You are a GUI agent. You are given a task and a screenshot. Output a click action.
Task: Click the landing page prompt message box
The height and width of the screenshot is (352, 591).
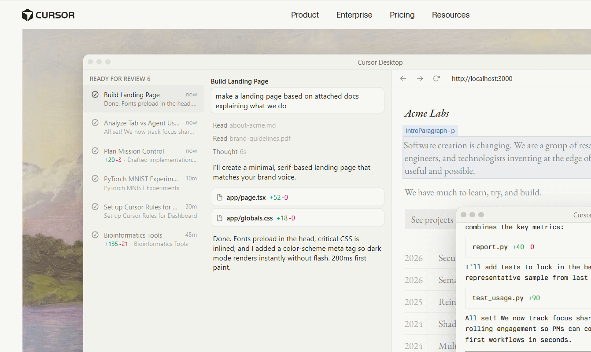298,101
